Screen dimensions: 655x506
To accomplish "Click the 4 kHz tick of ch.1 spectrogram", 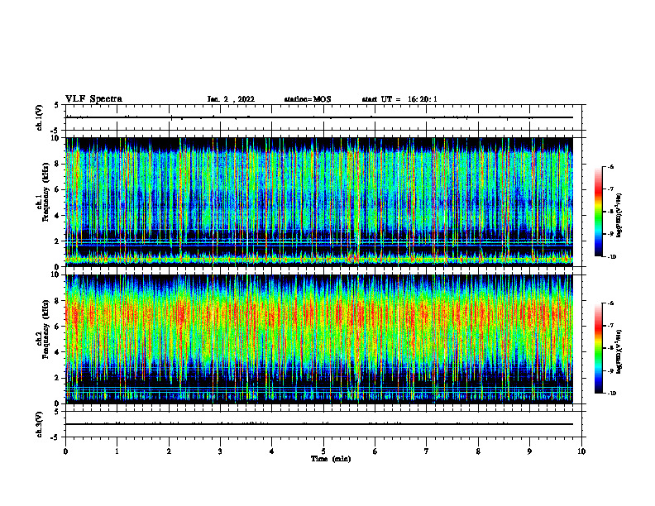I will pos(59,216).
